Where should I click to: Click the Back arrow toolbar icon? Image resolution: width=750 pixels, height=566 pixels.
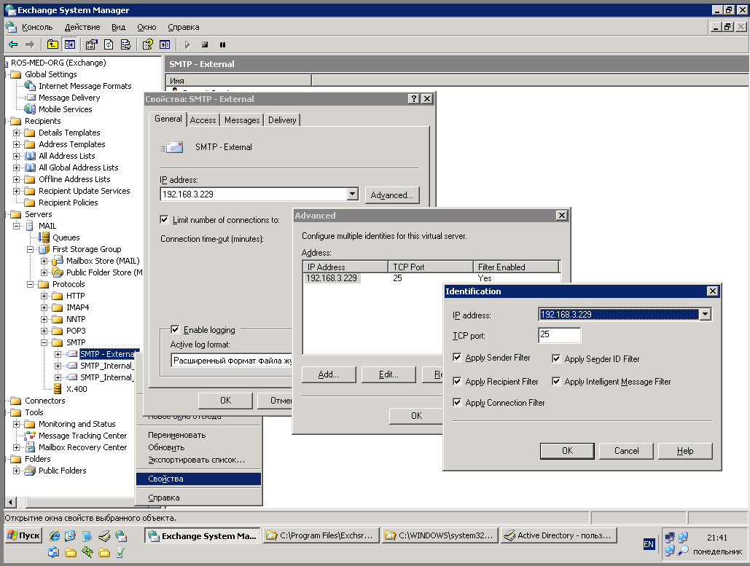tap(13, 44)
